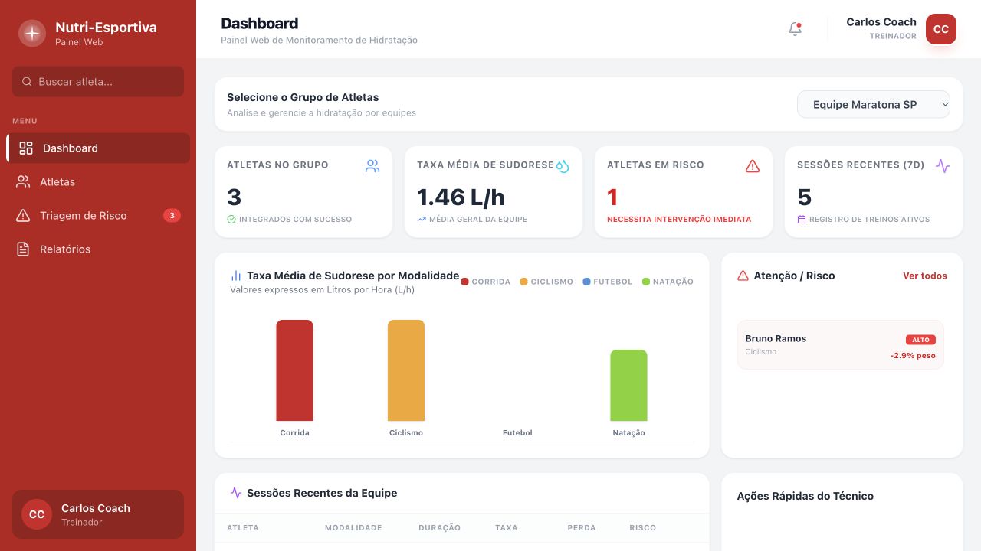The image size is (981, 551).
Task: Click the PERDA column header
Action: tap(582, 527)
